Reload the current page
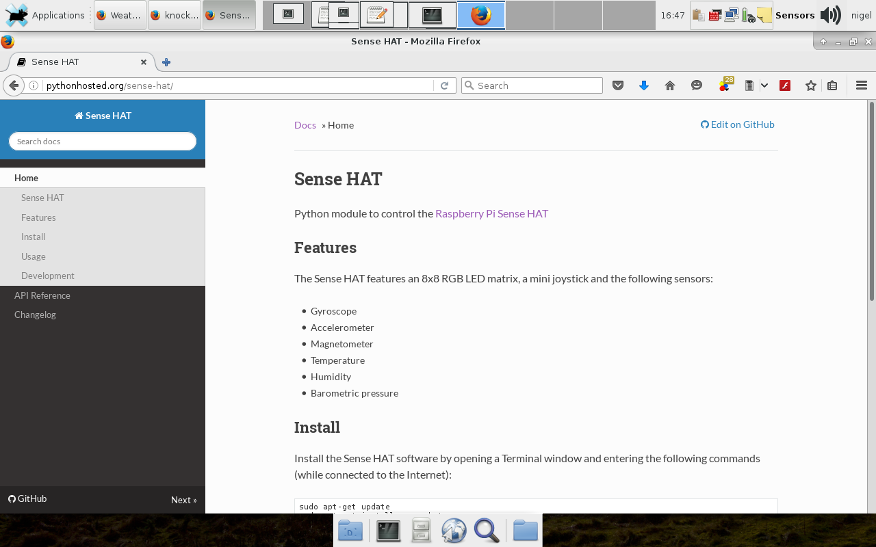Screen dimensions: 876x547 coord(444,85)
